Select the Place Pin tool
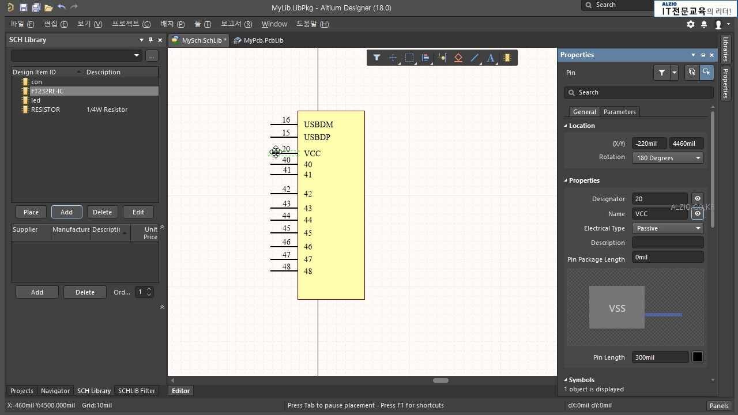Viewport: 738px width, 415px height. point(442,58)
